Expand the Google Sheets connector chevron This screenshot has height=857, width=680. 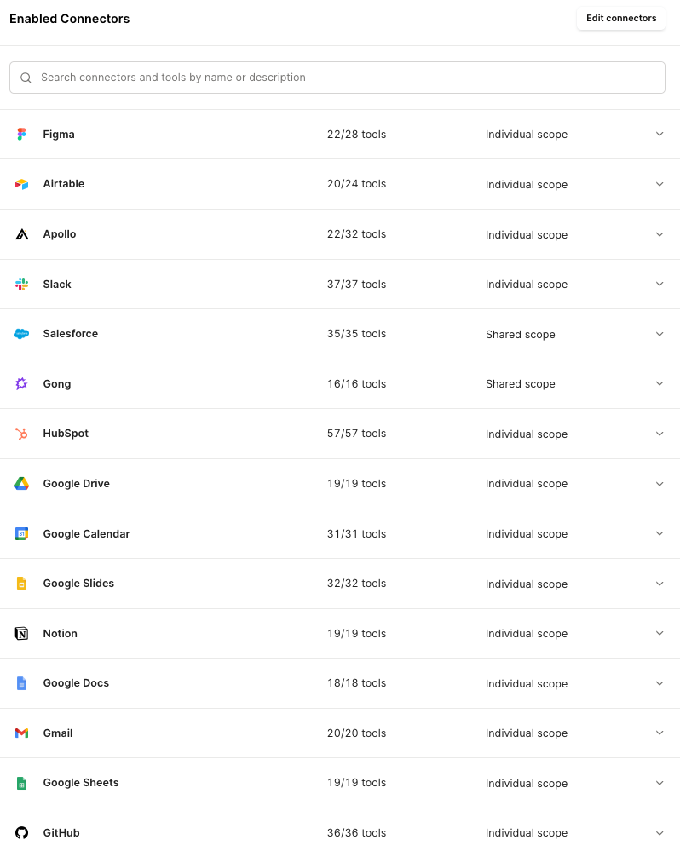point(660,783)
